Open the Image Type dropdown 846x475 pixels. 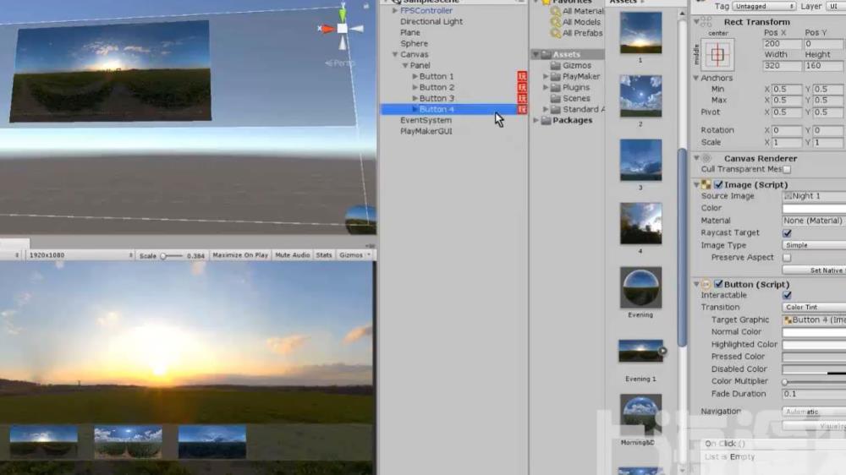click(x=814, y=245)
